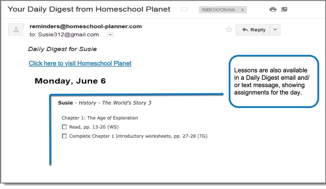This screenshot has width=326, height=189.
Task: Expand the Reply options dropdown arrow
Action: pyautogui.click(x=275, y=30)
